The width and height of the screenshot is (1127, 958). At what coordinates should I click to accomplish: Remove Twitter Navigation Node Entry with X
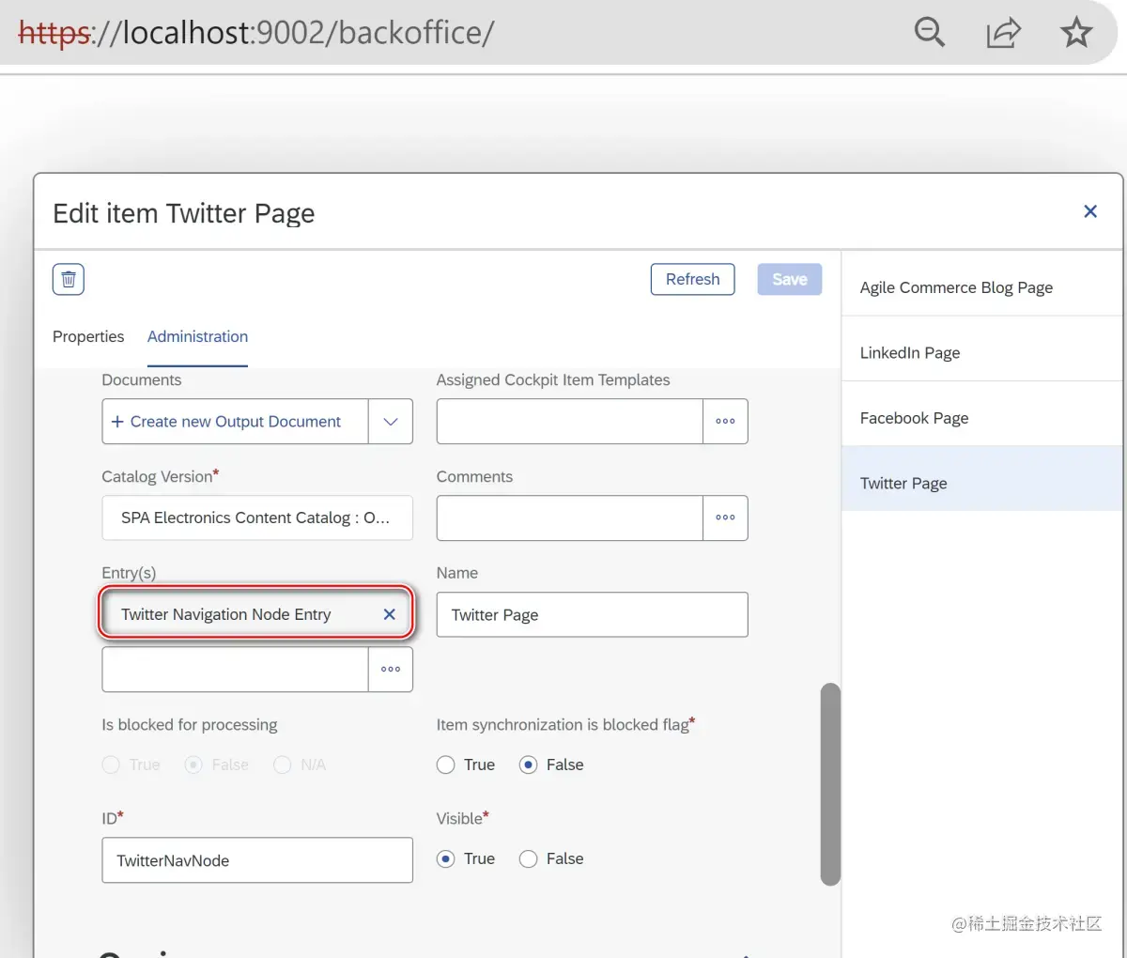(x=390, y=614)
